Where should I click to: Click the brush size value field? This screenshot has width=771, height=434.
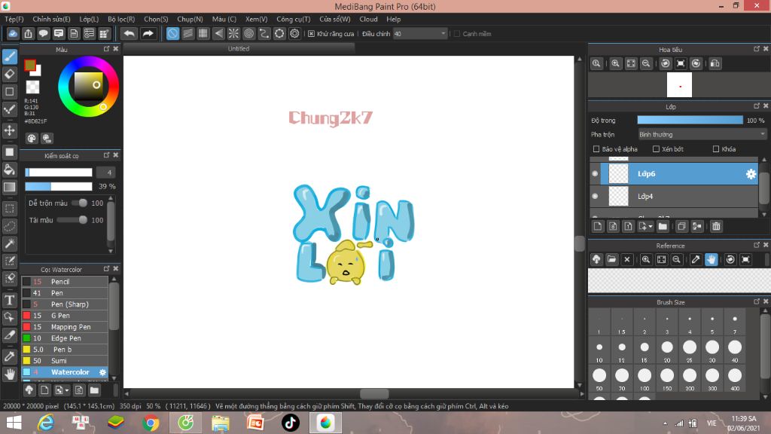[105, 173]
